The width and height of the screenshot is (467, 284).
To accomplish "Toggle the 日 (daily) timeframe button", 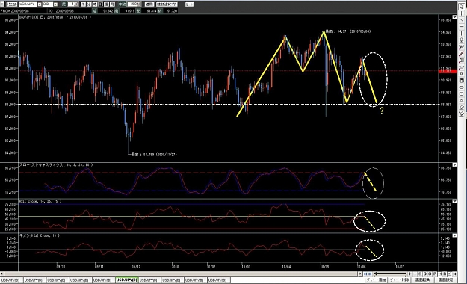I will coord(100,4).
